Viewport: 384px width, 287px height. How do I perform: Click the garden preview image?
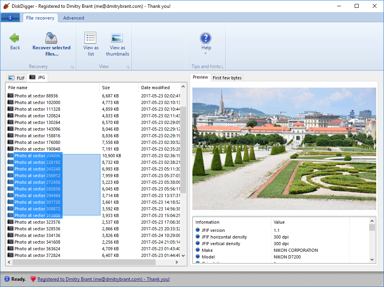(284, 149)
